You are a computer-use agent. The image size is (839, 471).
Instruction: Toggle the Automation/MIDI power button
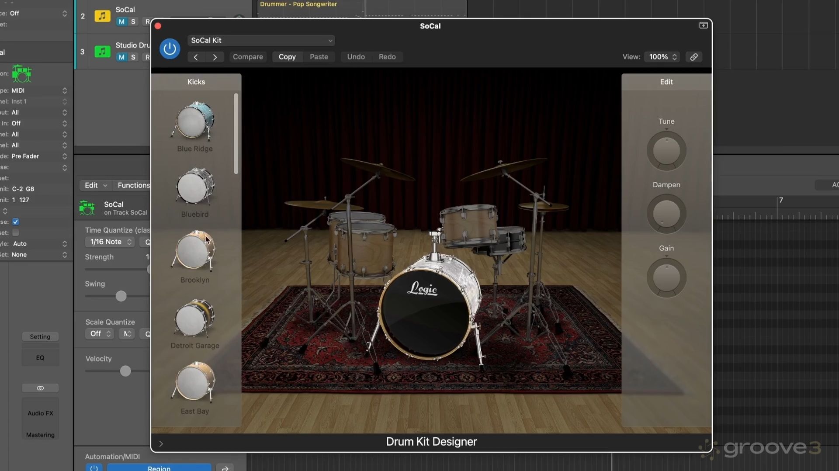(94, 468)
